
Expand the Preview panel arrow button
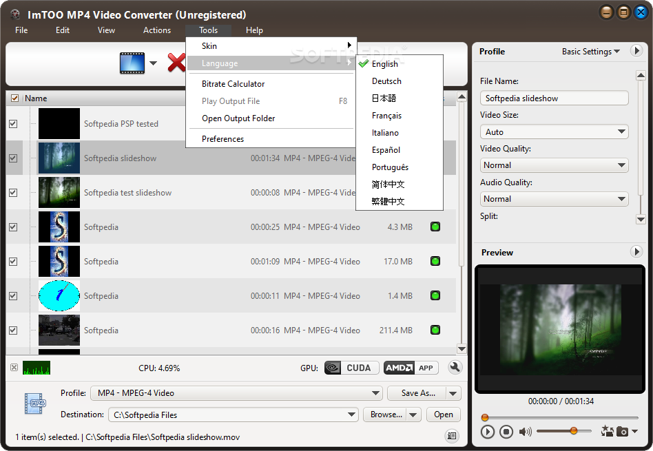click(636, 251)
